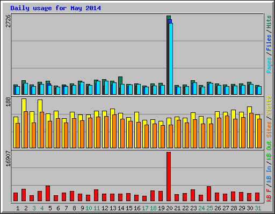The image size is (275, 214).
Task: Click the 'kB Out' legend label
Action: (x=269, y=150)
